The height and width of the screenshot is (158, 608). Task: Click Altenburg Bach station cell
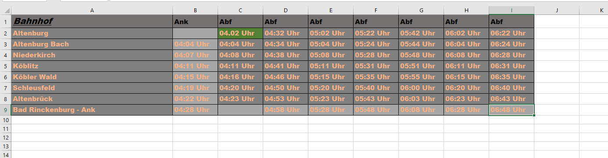point(92,44)
